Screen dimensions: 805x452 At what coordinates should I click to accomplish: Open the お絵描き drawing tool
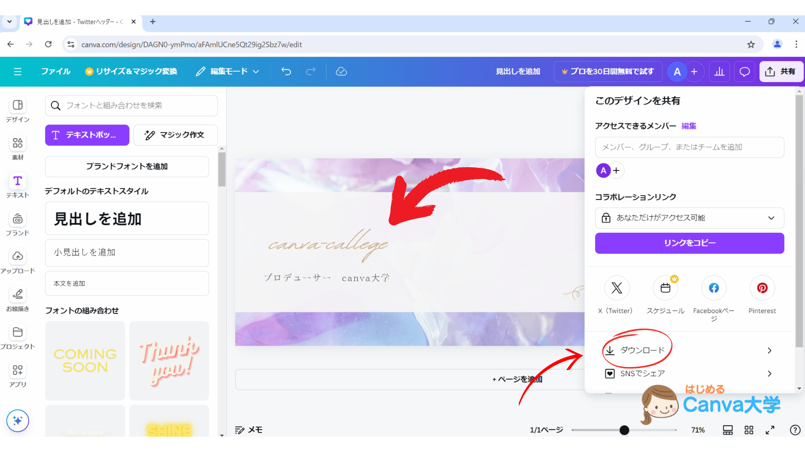(x=17, y=300)
